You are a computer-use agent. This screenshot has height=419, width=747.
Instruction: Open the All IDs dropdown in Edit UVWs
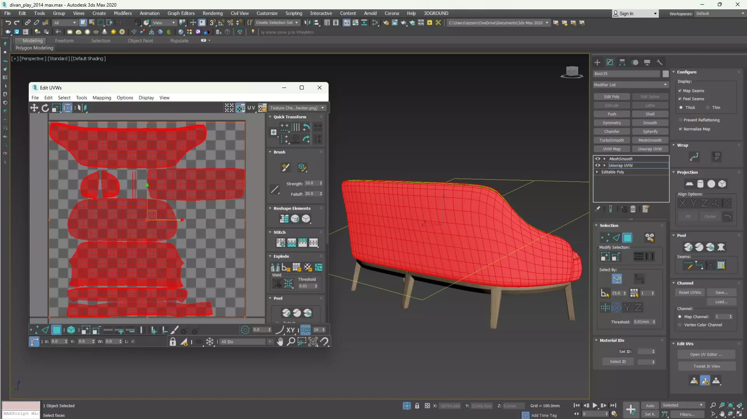point(246,342)
